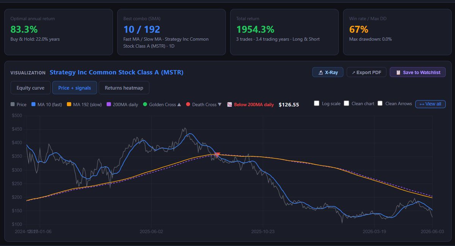Toggle the purple 200MA daily legend swatch
Screen dimensions: 455x246
point(109,104)
